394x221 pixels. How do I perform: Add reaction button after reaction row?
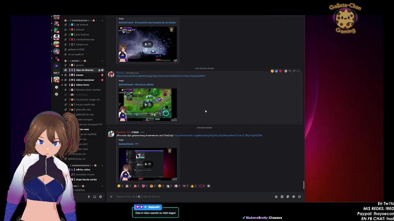(209, 186)
